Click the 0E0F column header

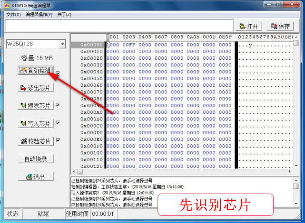tap(225, 37)
